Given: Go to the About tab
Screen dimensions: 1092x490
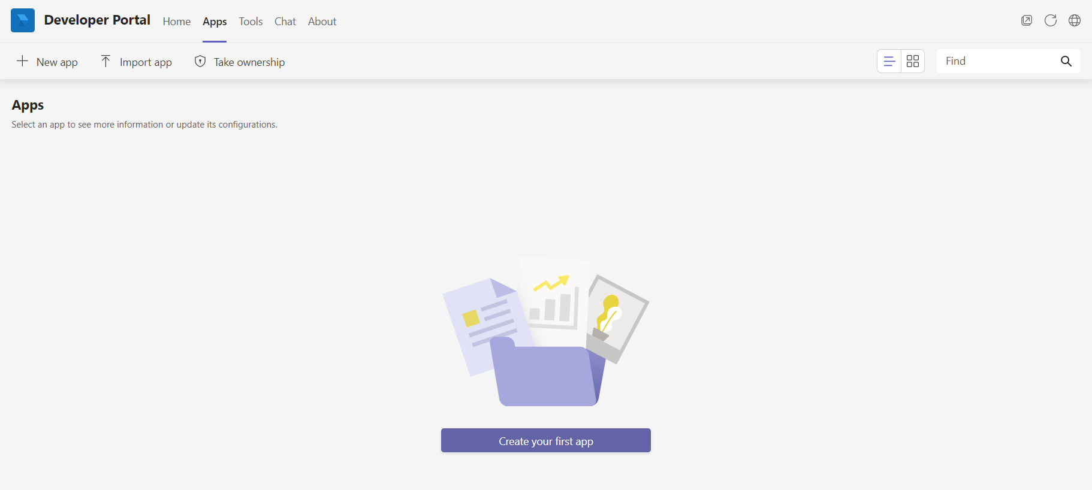Looking at the screenshot, I should tap(322, 22).
